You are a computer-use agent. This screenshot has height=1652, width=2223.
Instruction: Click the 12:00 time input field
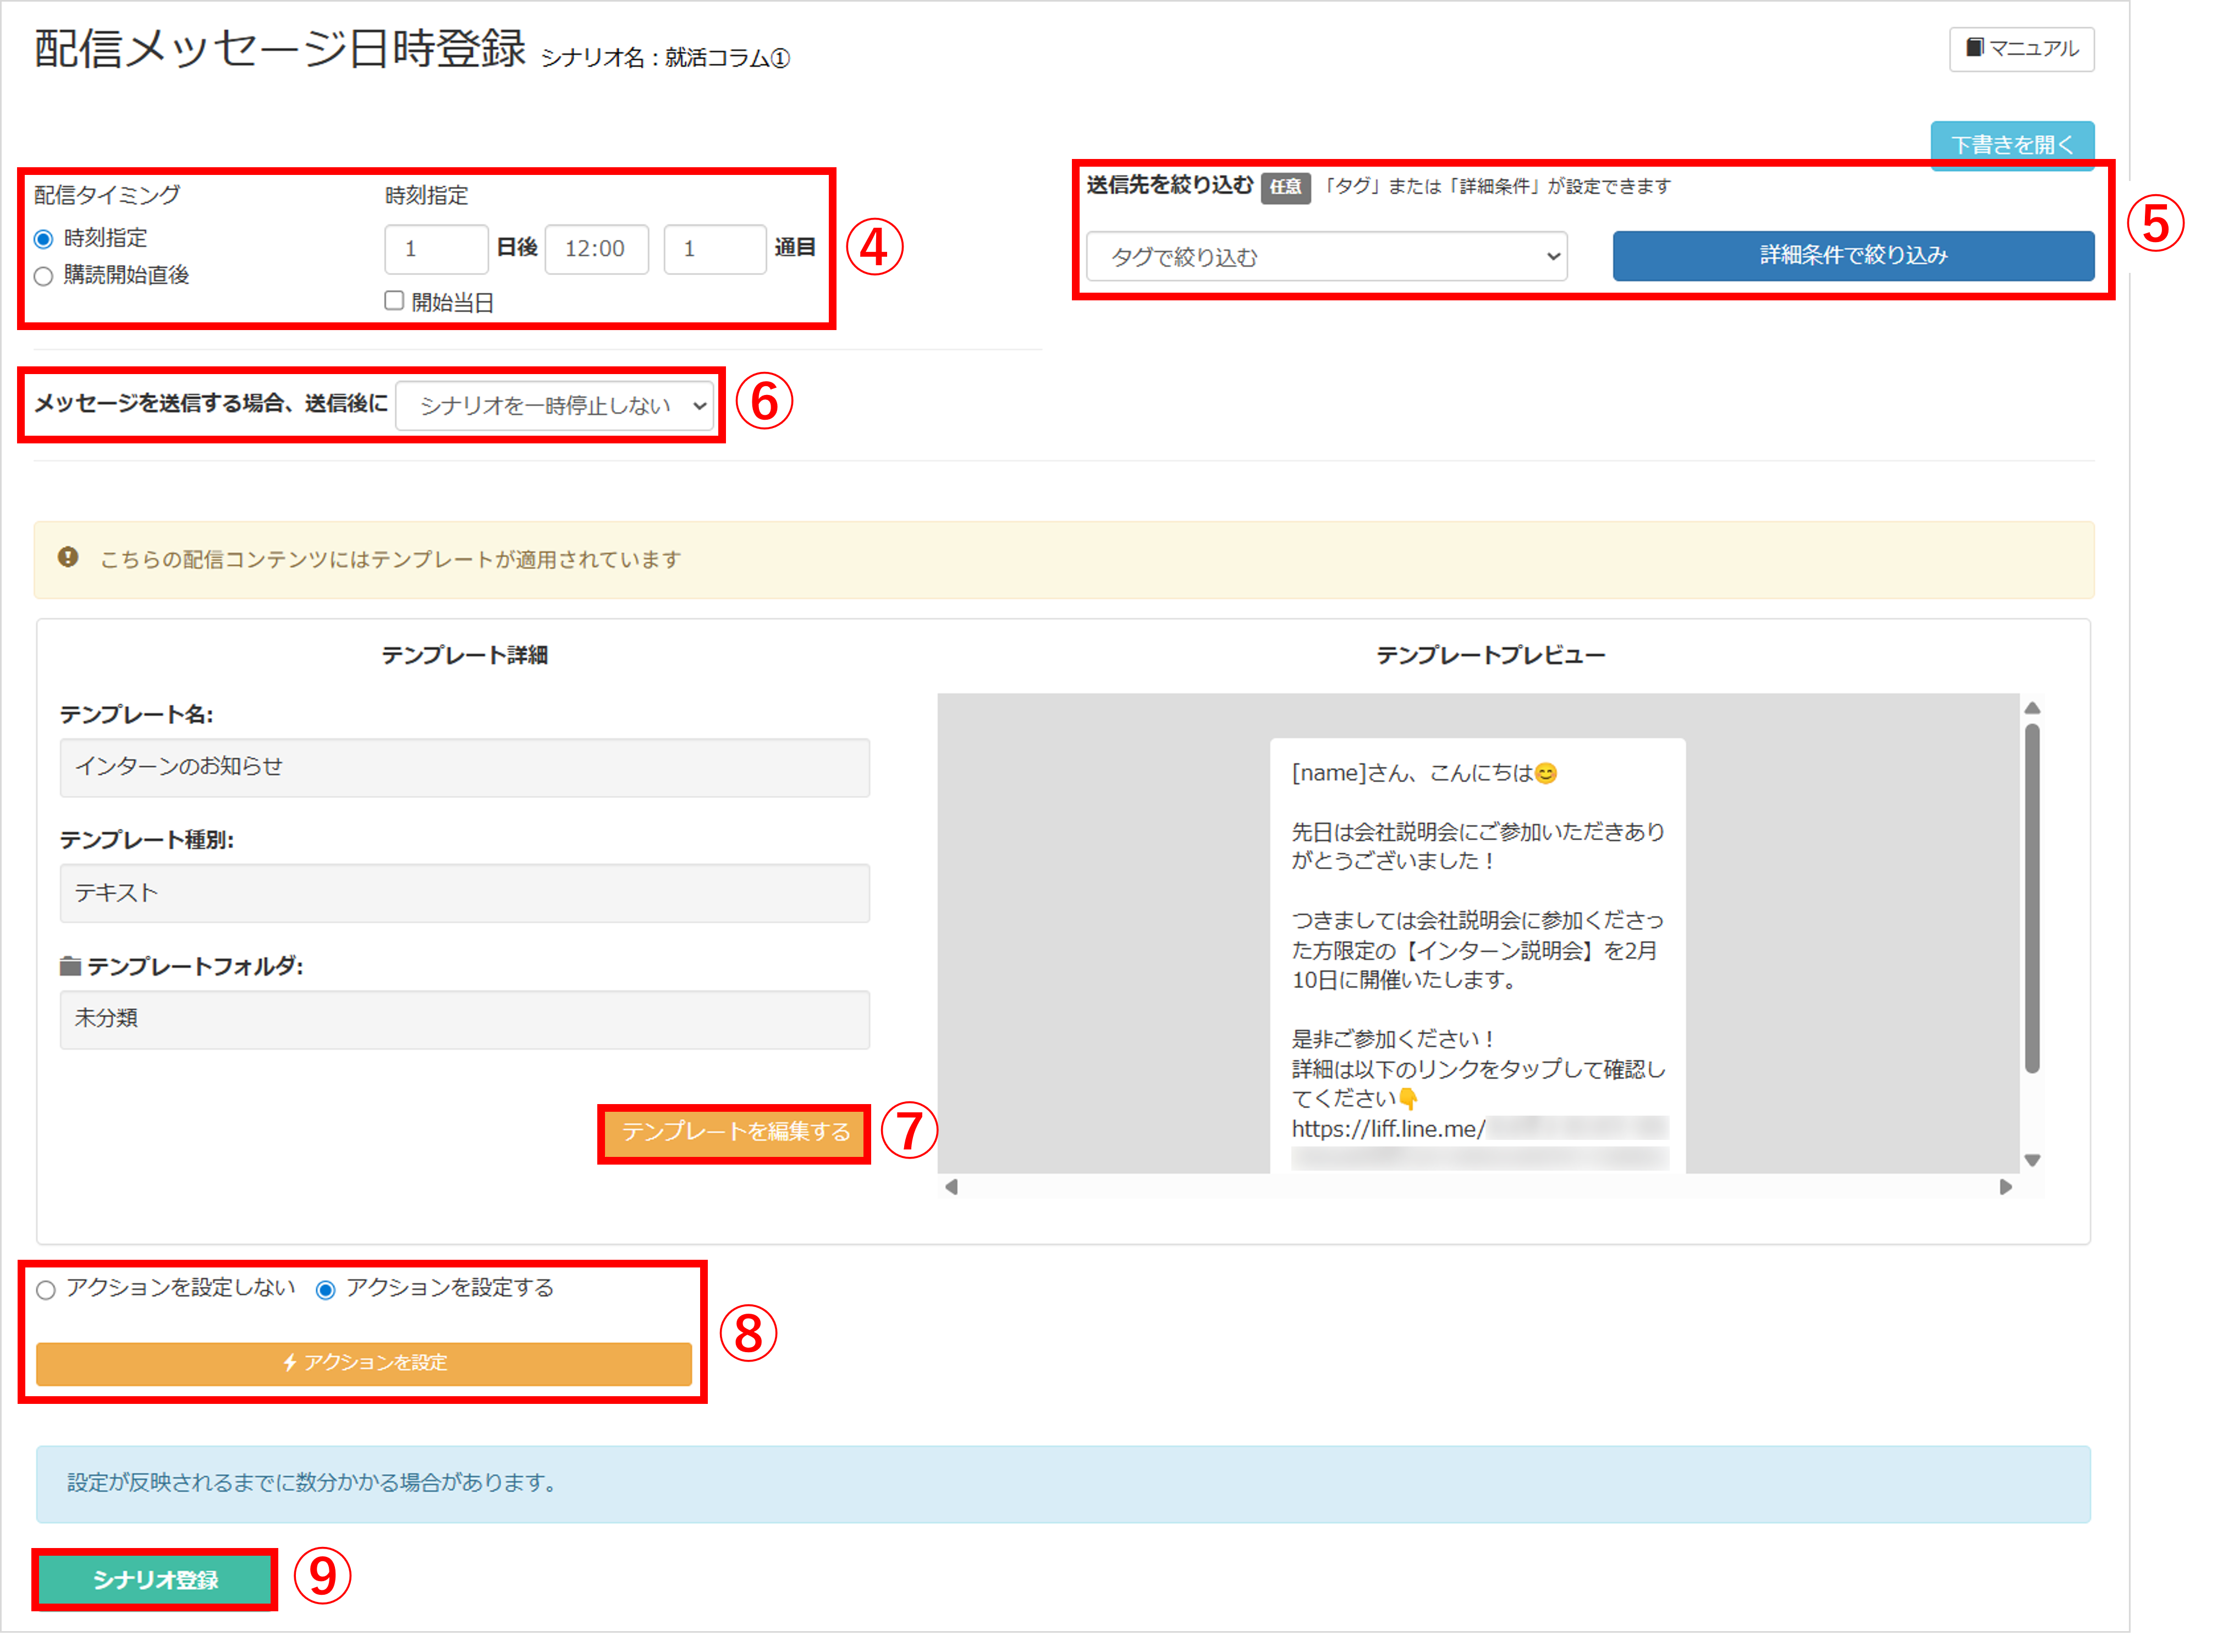tap(596, 249)
